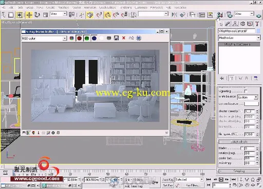Toggle window/crossing selection mode
Viewport: 263px width, 189px height.
(x=20, y=15)
